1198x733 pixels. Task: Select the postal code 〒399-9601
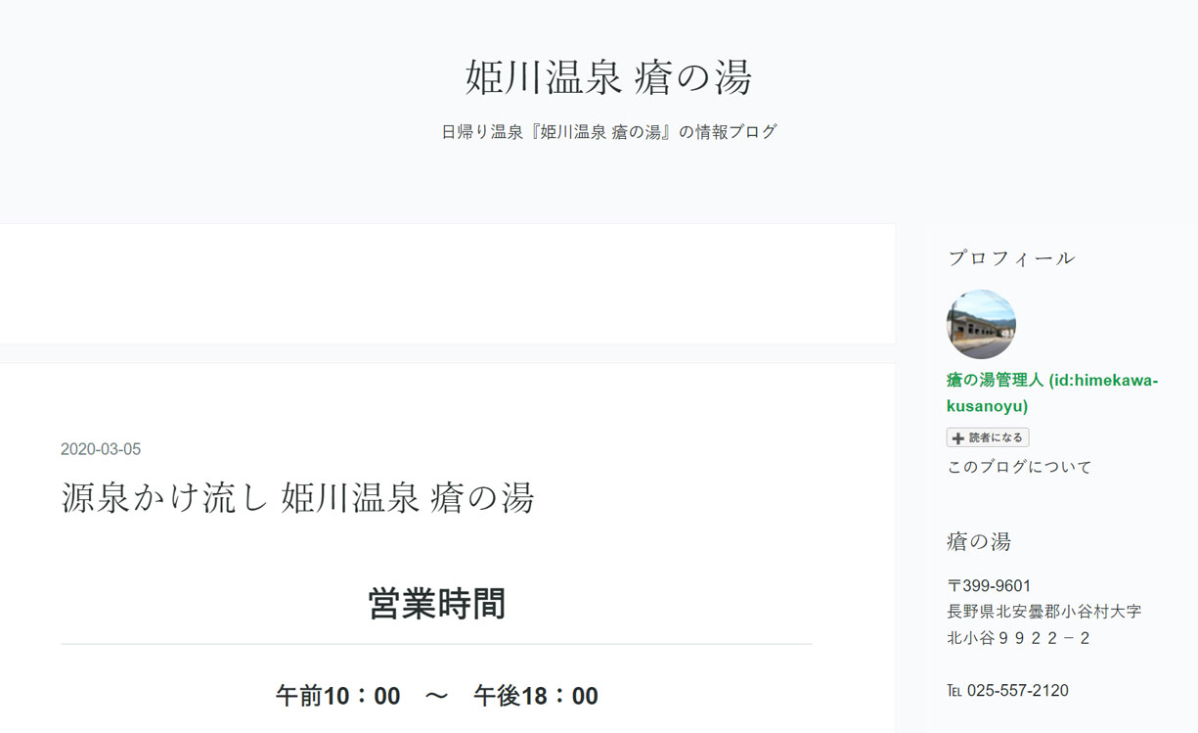point(989,586)
